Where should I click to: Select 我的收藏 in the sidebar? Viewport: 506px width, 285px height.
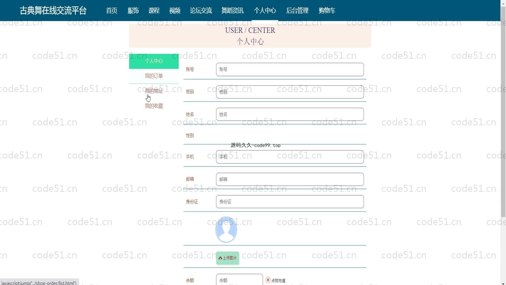(x=154, y=106)
